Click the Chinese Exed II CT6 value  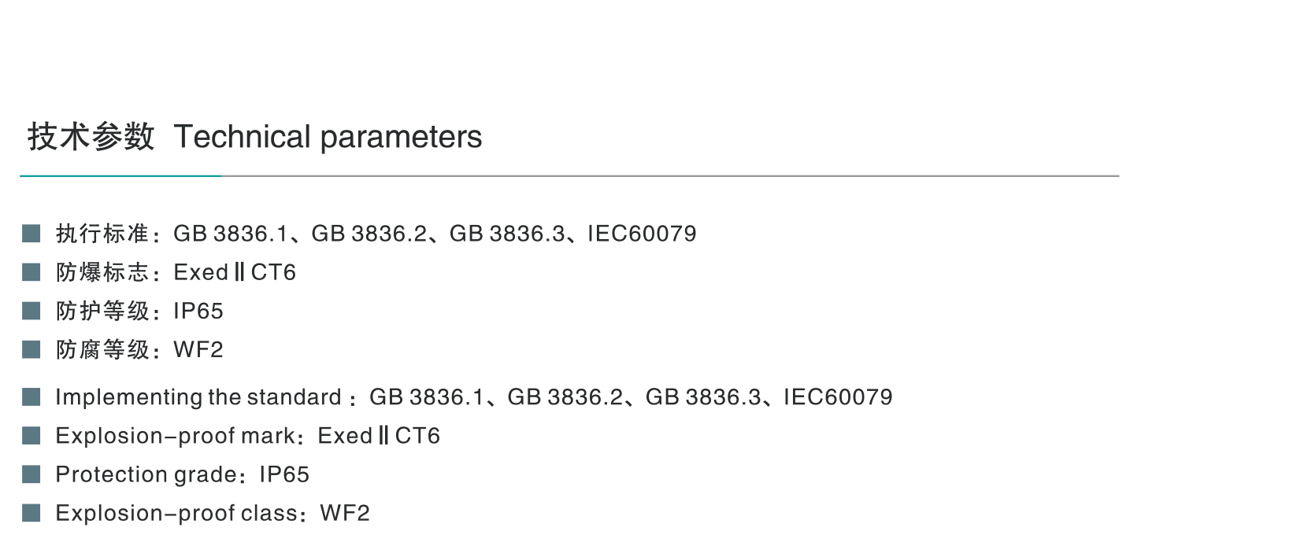[235, 272]
